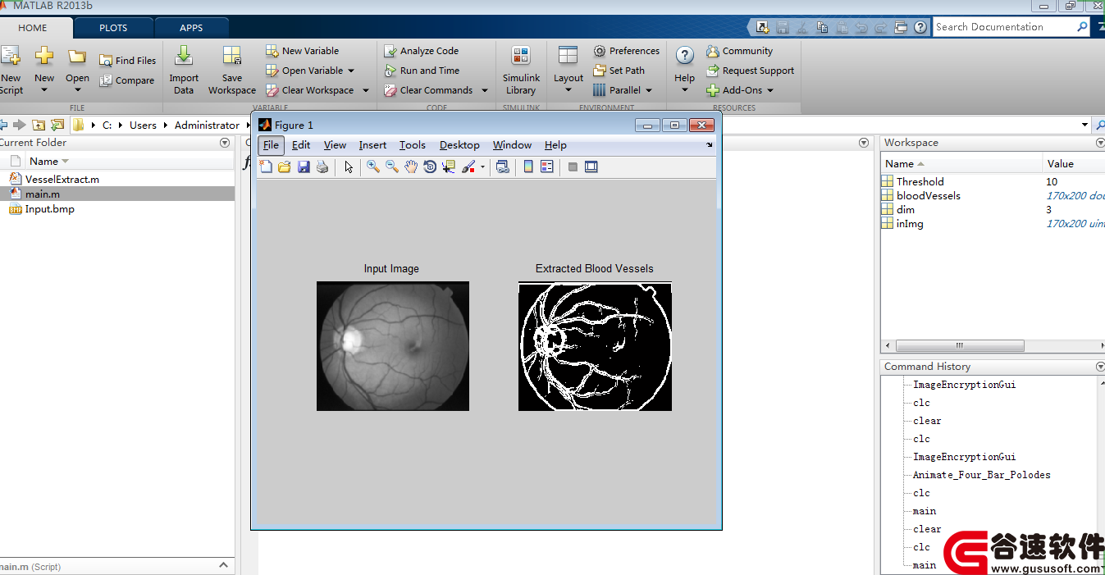Click Analyze Code in the ribbon

point(421,51)
